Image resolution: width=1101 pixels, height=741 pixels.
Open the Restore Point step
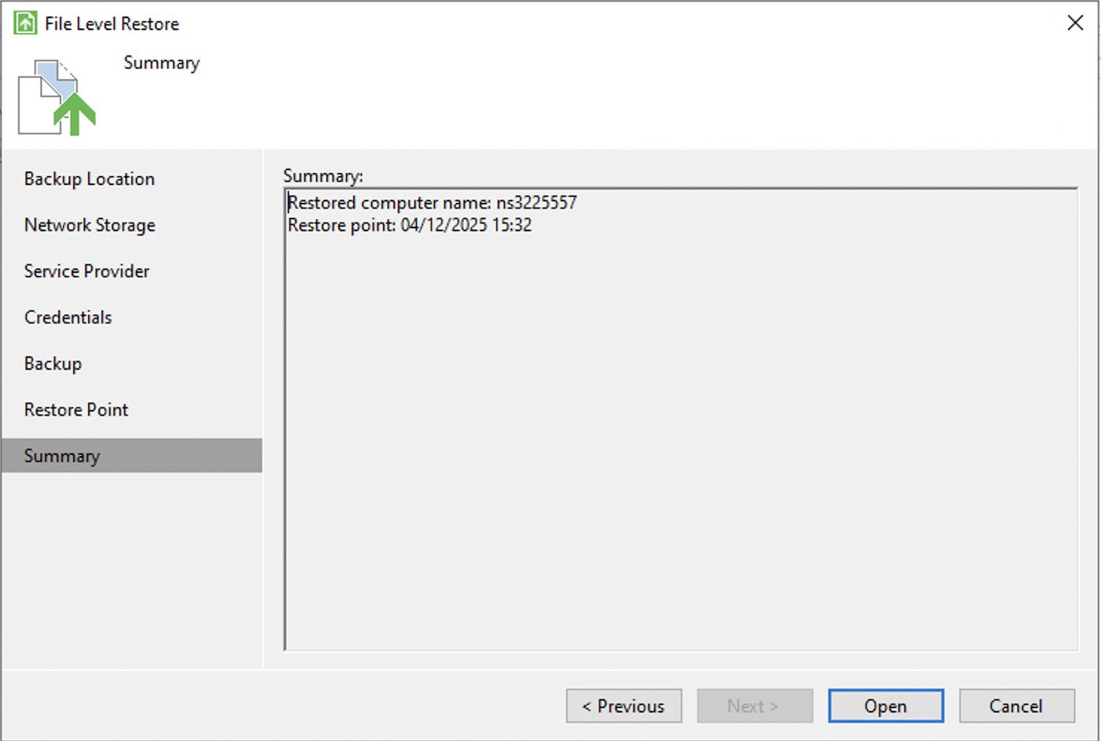75,409
